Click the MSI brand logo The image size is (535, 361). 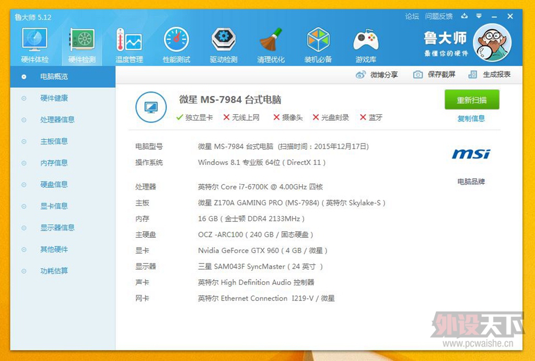[471, 154]
